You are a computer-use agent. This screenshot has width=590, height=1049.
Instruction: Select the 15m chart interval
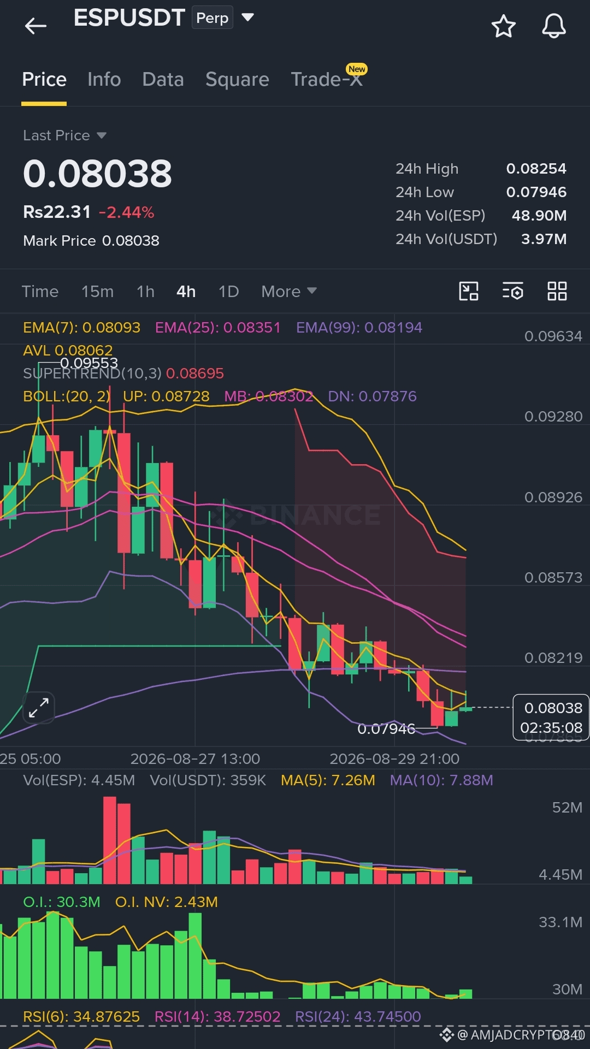pos(97,291)
